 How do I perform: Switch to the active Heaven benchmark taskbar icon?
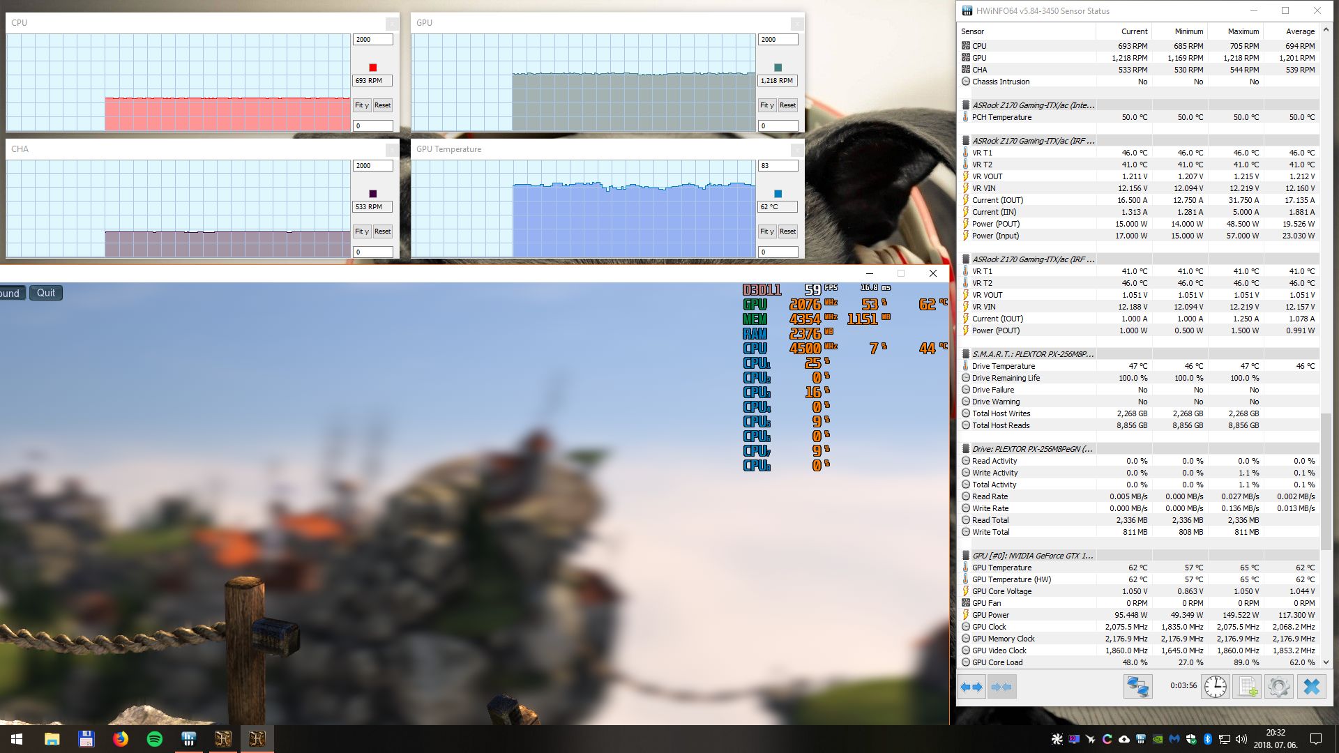[x=257, y=739]
